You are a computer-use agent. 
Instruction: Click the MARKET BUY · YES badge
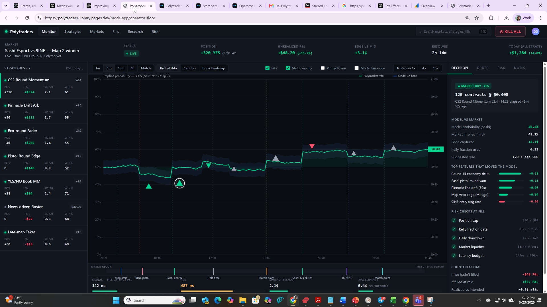[x=473, y=86]
